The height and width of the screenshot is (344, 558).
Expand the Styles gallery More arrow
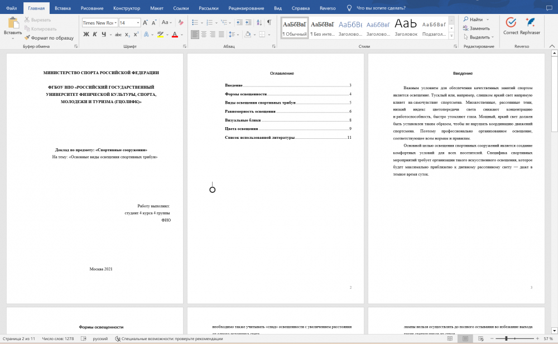pos(451,36)
